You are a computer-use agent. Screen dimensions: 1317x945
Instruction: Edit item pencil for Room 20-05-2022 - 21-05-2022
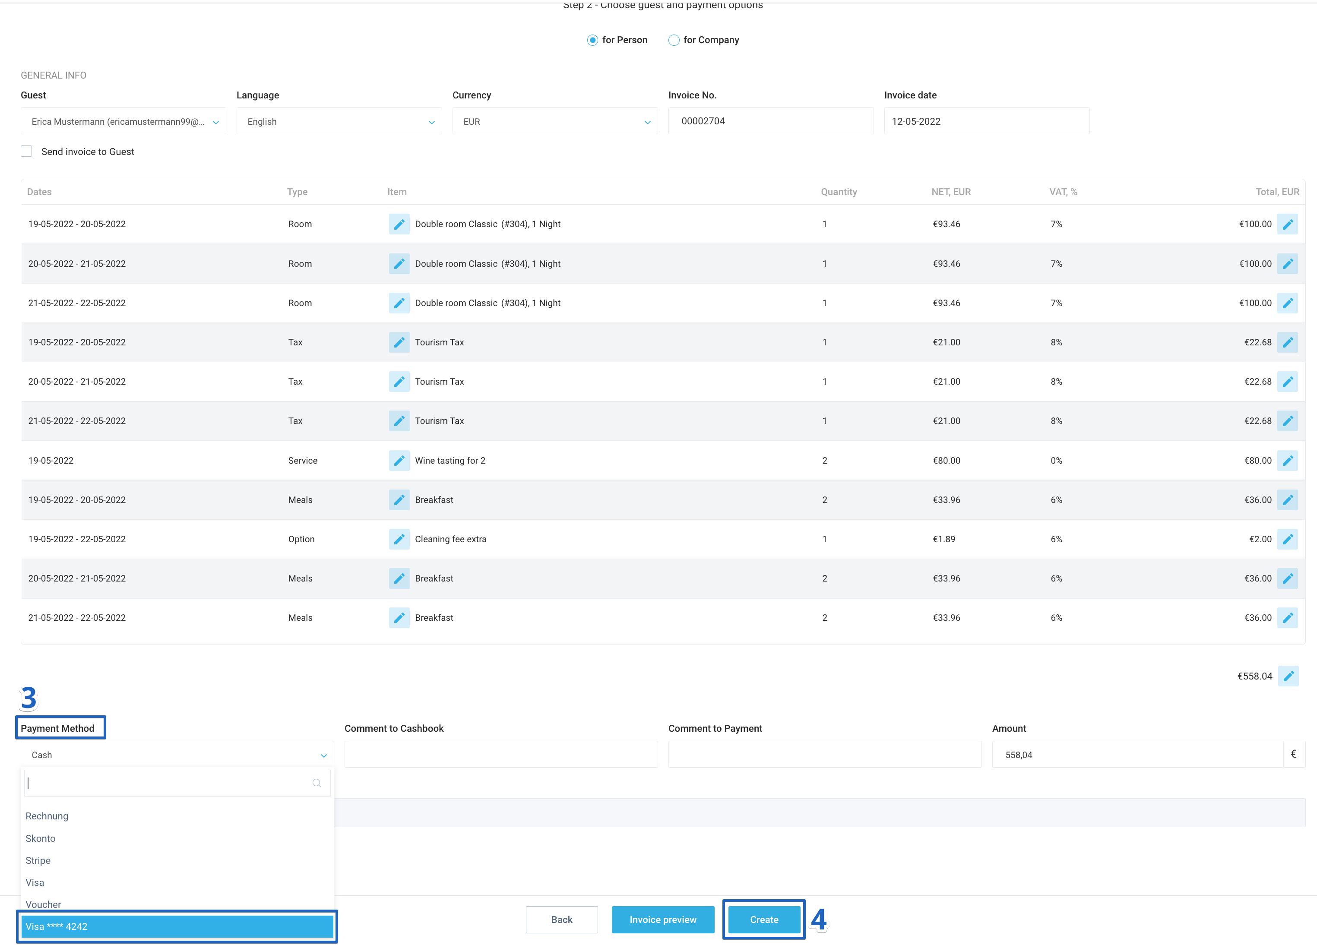[399, 263]
